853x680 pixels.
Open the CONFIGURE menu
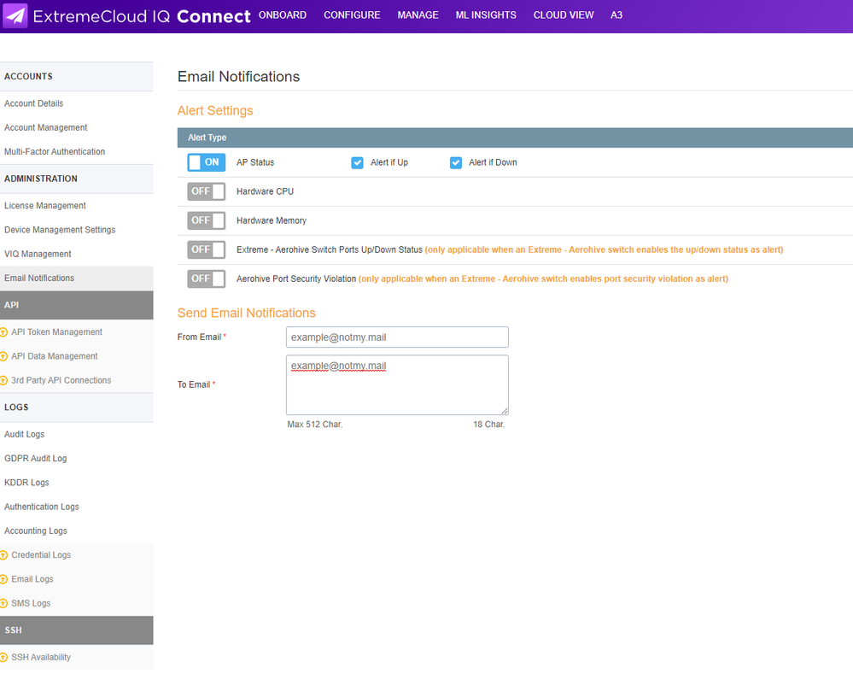pos(352,15)
